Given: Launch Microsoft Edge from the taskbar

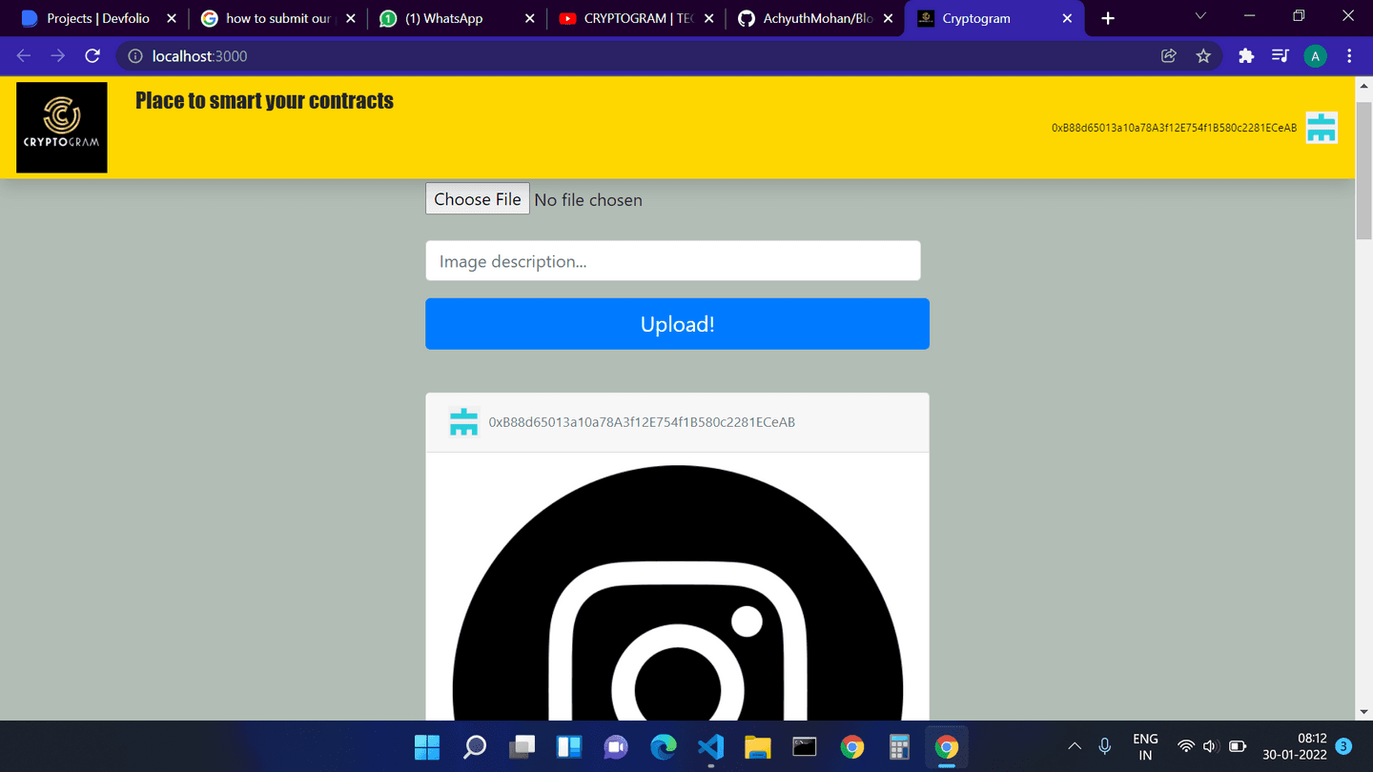Looking at the screenshot, I should point(664,747).
